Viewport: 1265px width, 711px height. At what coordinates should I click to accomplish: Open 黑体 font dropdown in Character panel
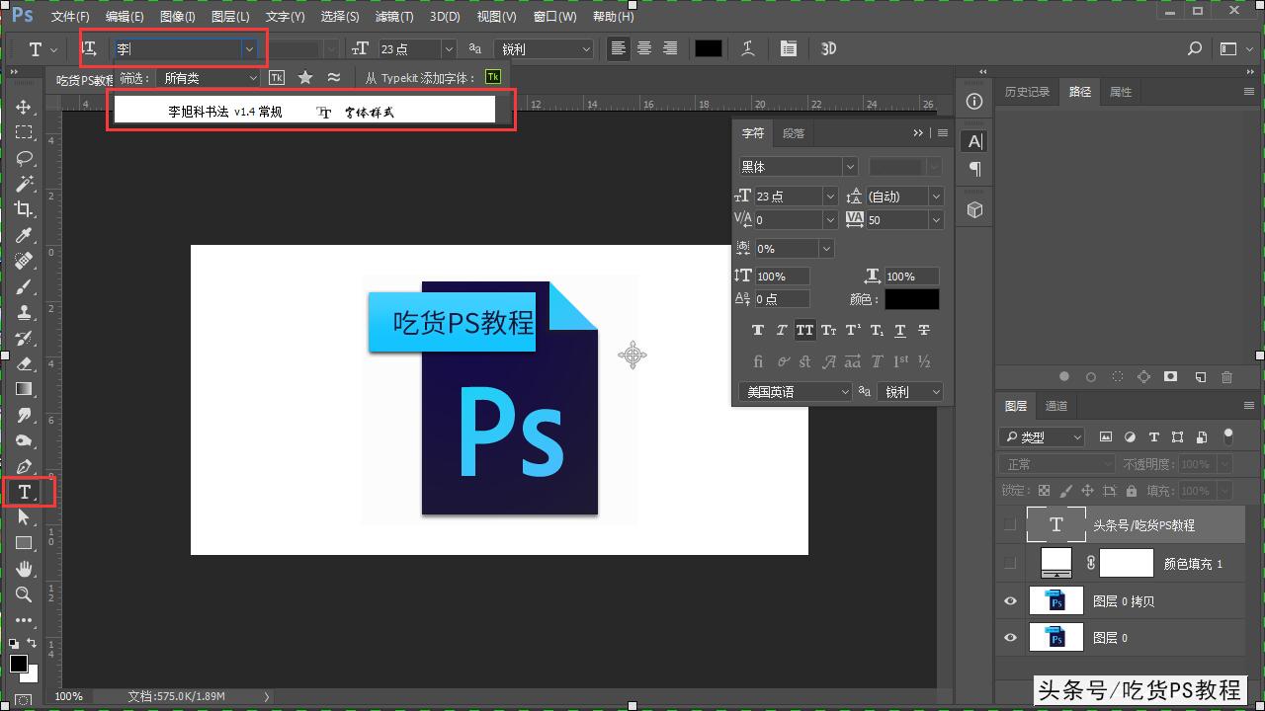(850, 167)
